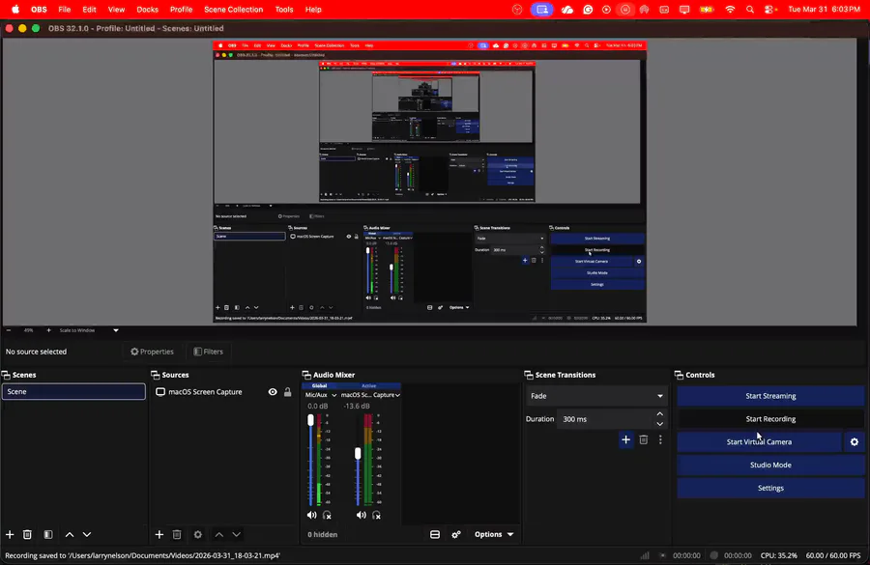Open the Profile menu
The width and height of the screenshot is (870, 565).
click(181, 10)
